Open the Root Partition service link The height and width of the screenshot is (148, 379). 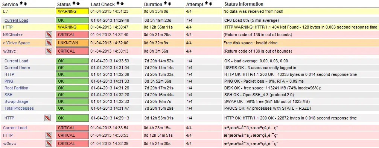17,88
